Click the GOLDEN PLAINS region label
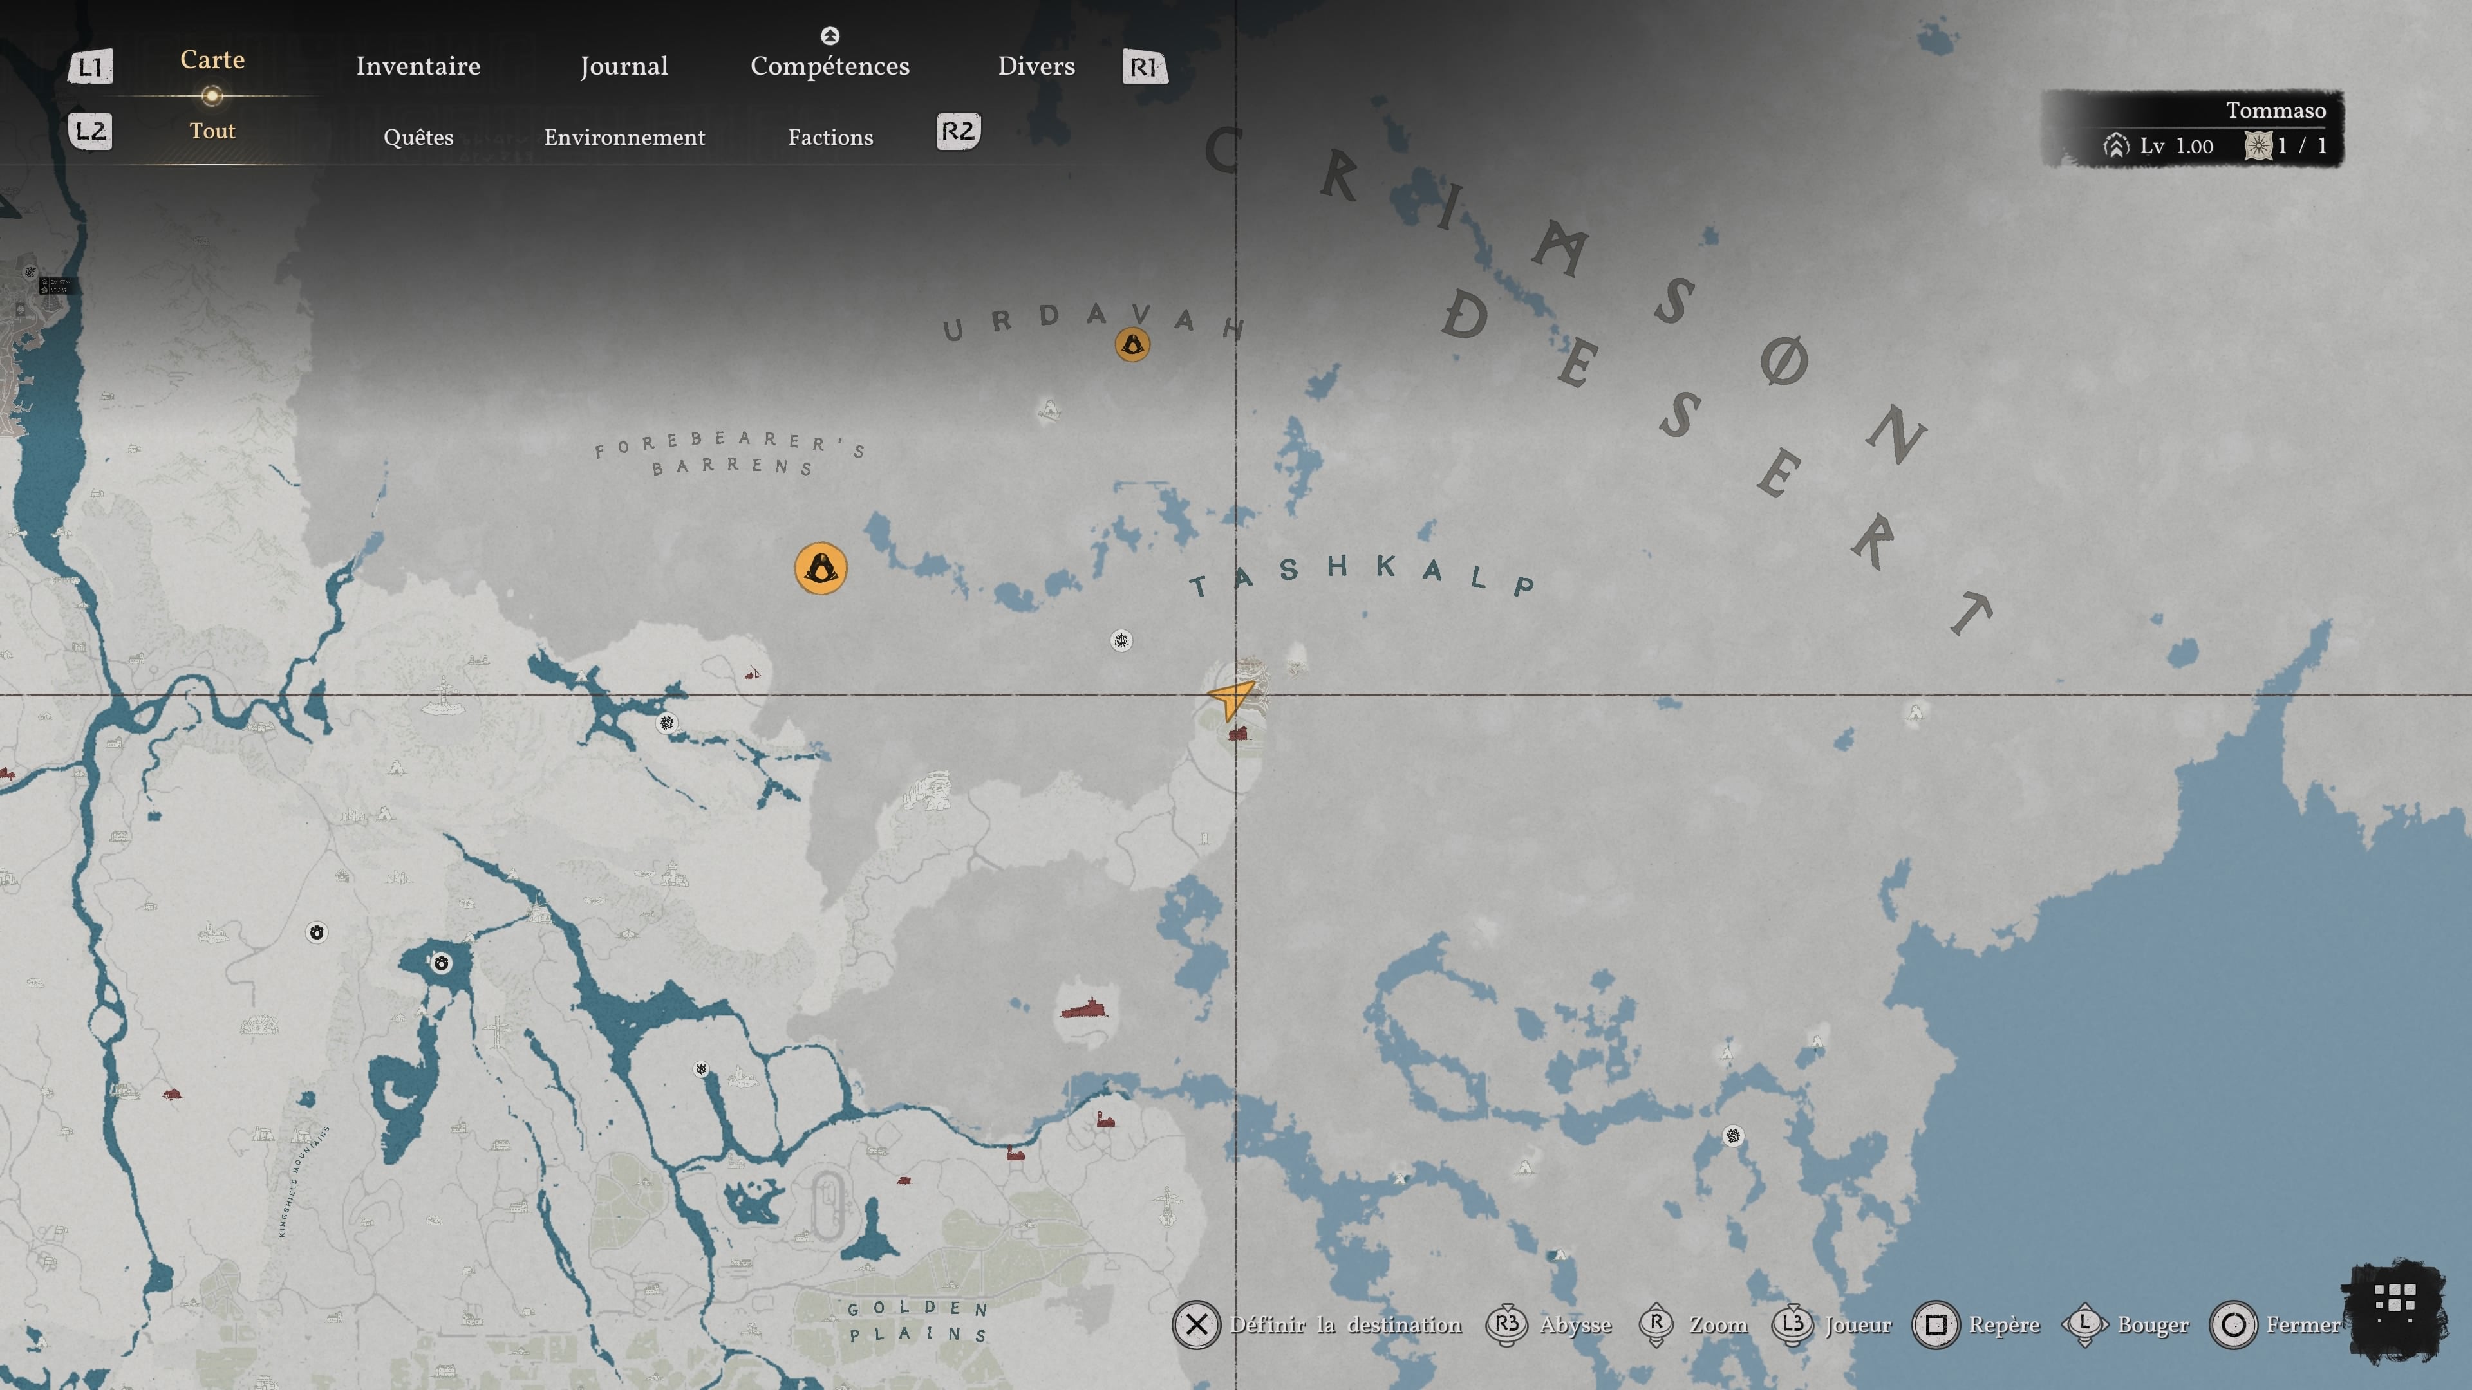 (x=917, y=1321)
